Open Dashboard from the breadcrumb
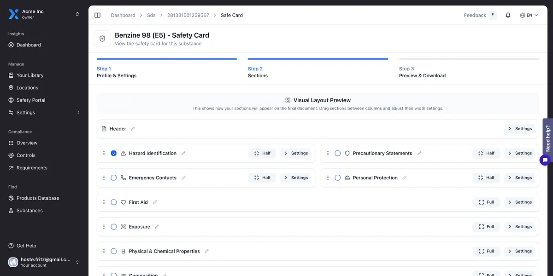The height and width of the screenshot is (276, 553). click(123, 15)
